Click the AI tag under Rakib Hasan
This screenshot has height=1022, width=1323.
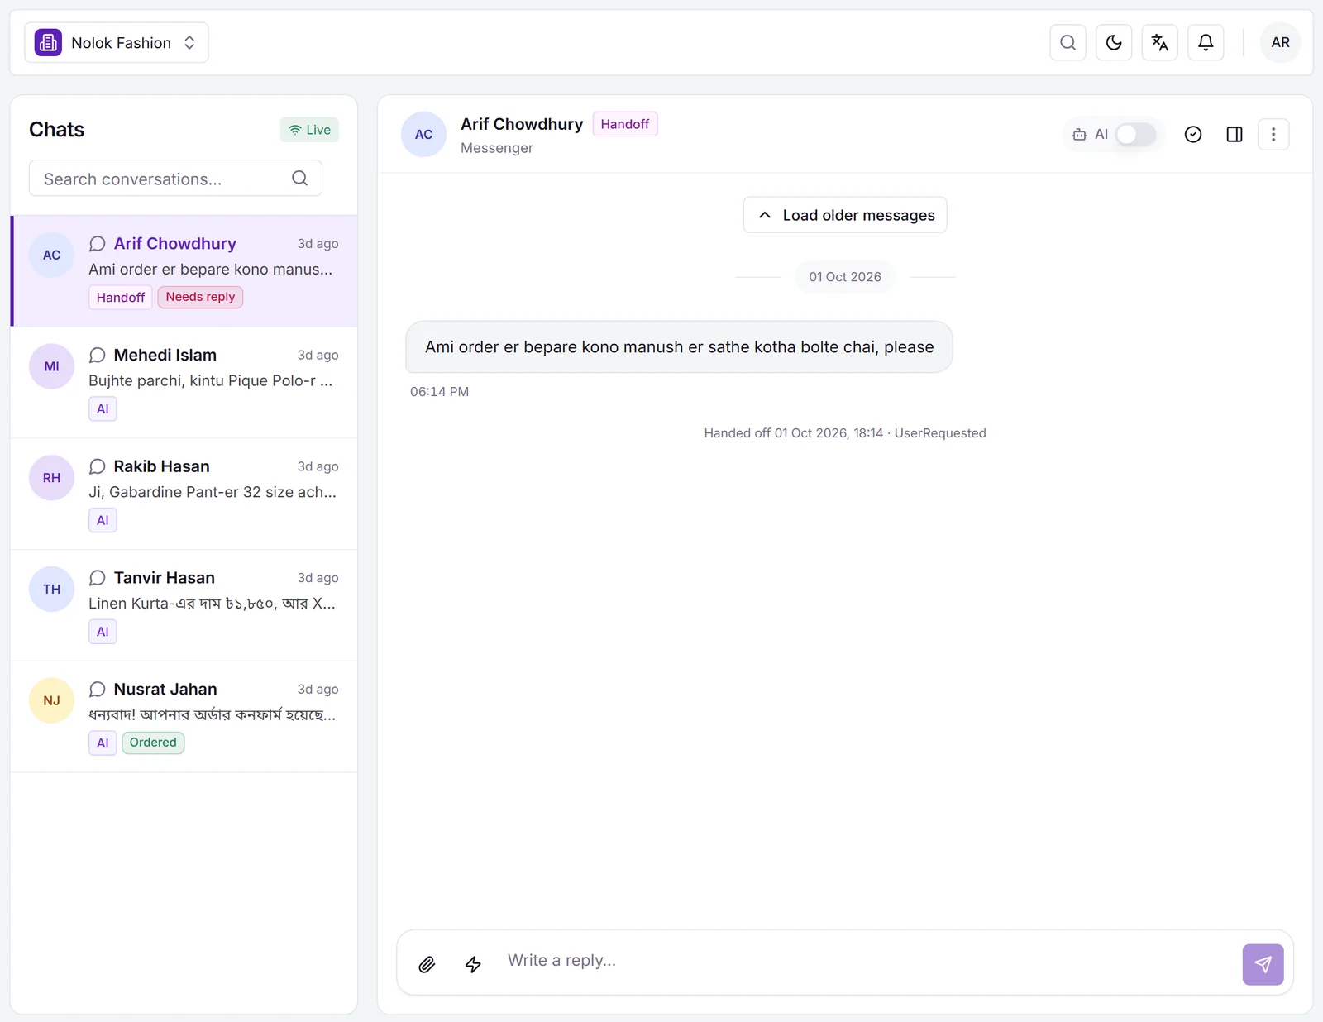[x=103, y=520]
